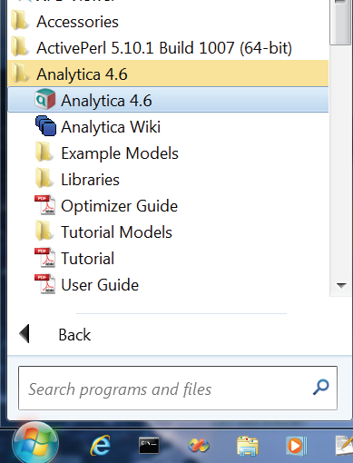
Task: Open the colorful infinity-loop app on the taskbar
Action: pyautogui.click(x=199, y=446)
